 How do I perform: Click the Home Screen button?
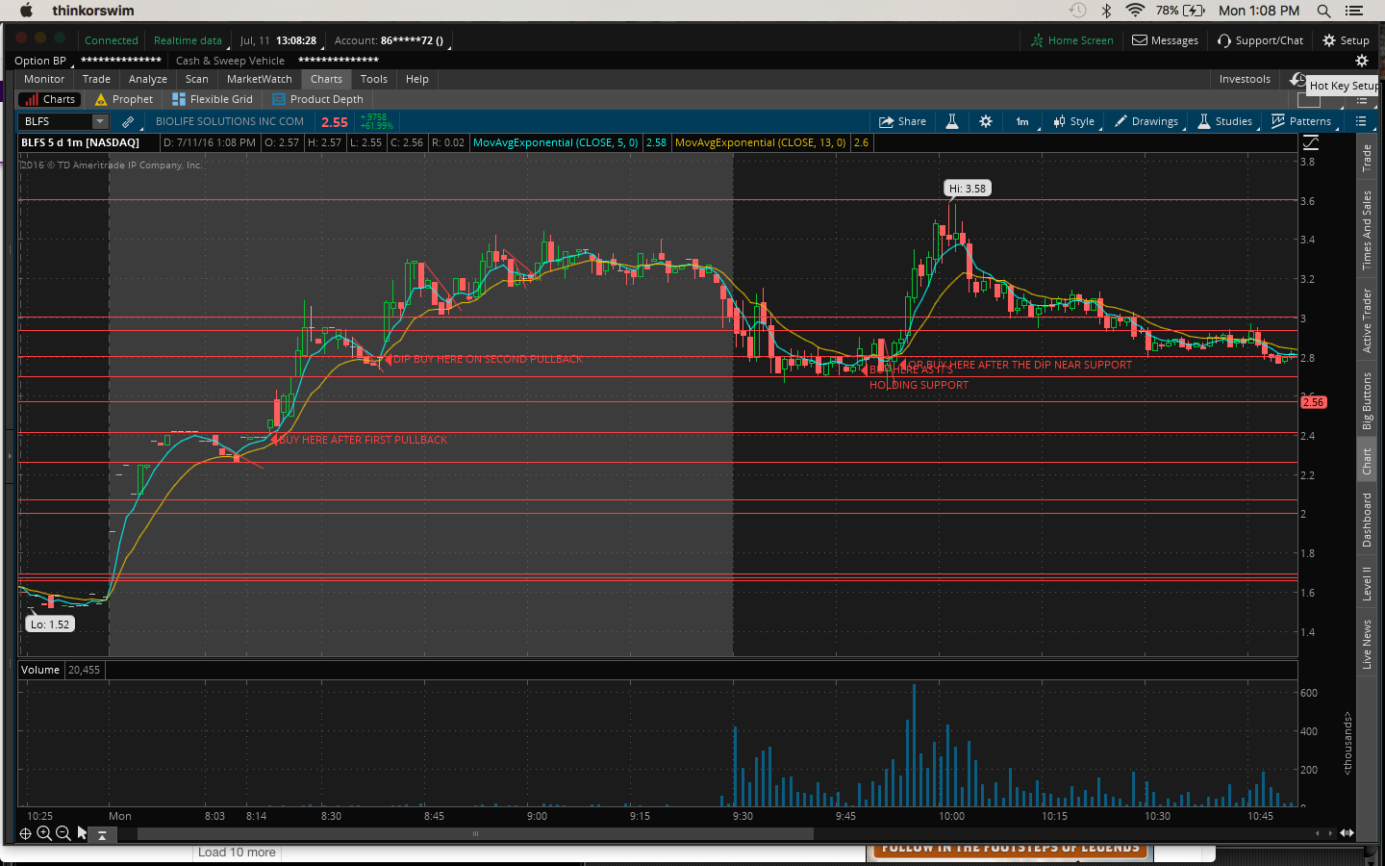pyautogui.click(x=1071, y=40)
